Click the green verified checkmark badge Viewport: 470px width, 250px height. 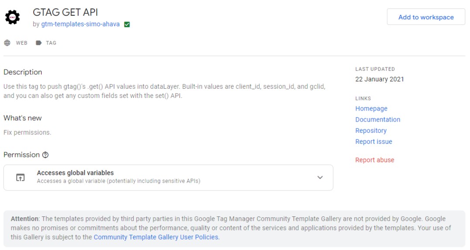[127, 24]
